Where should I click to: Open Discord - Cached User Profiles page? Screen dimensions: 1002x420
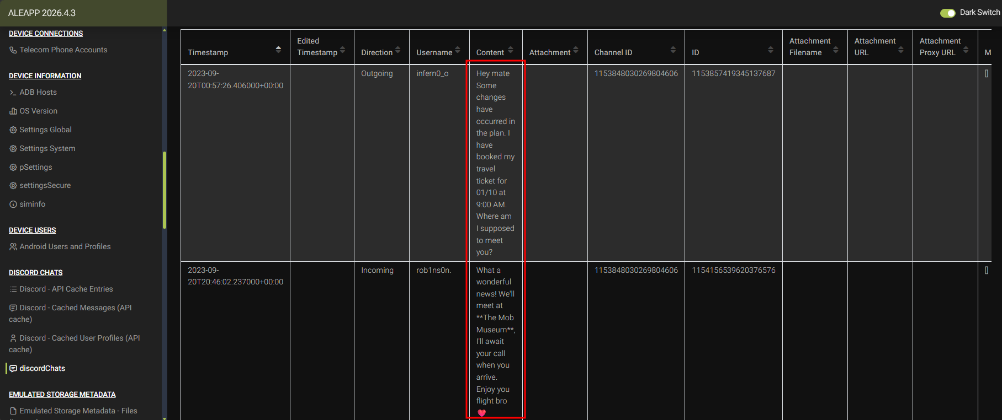(76, 344)
